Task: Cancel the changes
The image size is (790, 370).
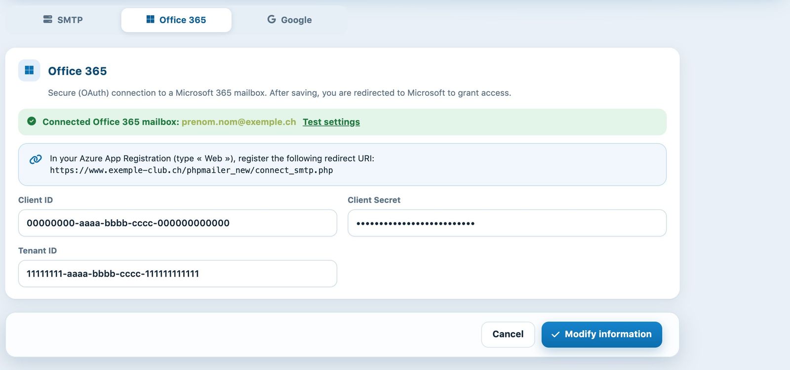Action: [508, 334]
